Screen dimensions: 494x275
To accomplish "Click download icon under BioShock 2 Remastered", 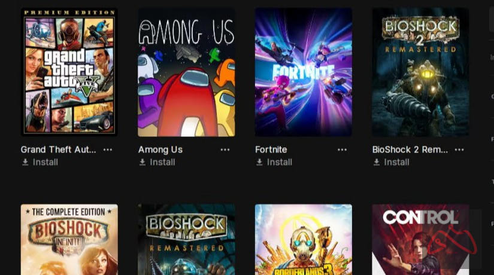I will 377,162.
